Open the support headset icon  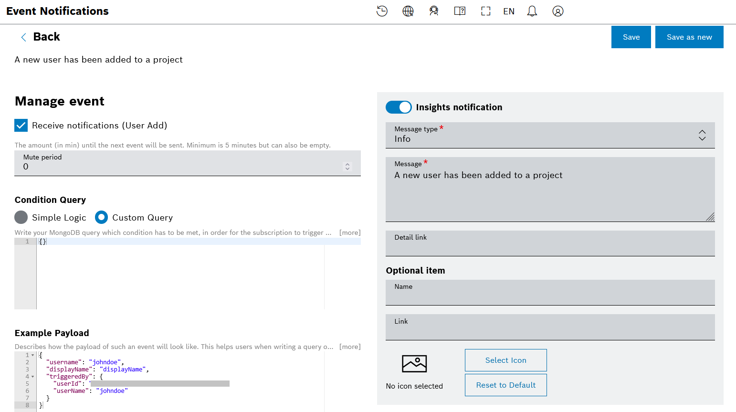point(433,11)
